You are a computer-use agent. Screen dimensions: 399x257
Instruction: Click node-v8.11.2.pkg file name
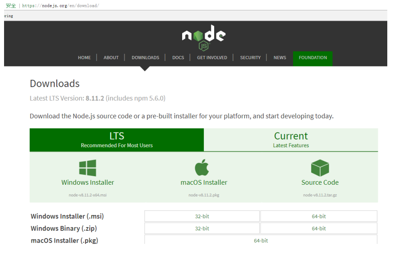204,195
